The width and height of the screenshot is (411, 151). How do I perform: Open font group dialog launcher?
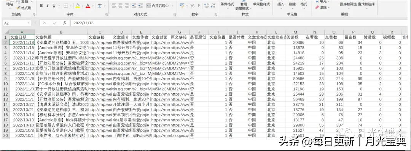pos(107,14)
